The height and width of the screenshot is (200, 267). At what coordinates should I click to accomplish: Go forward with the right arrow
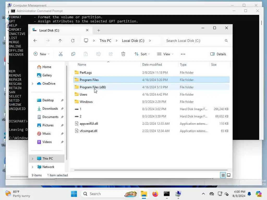48,41
